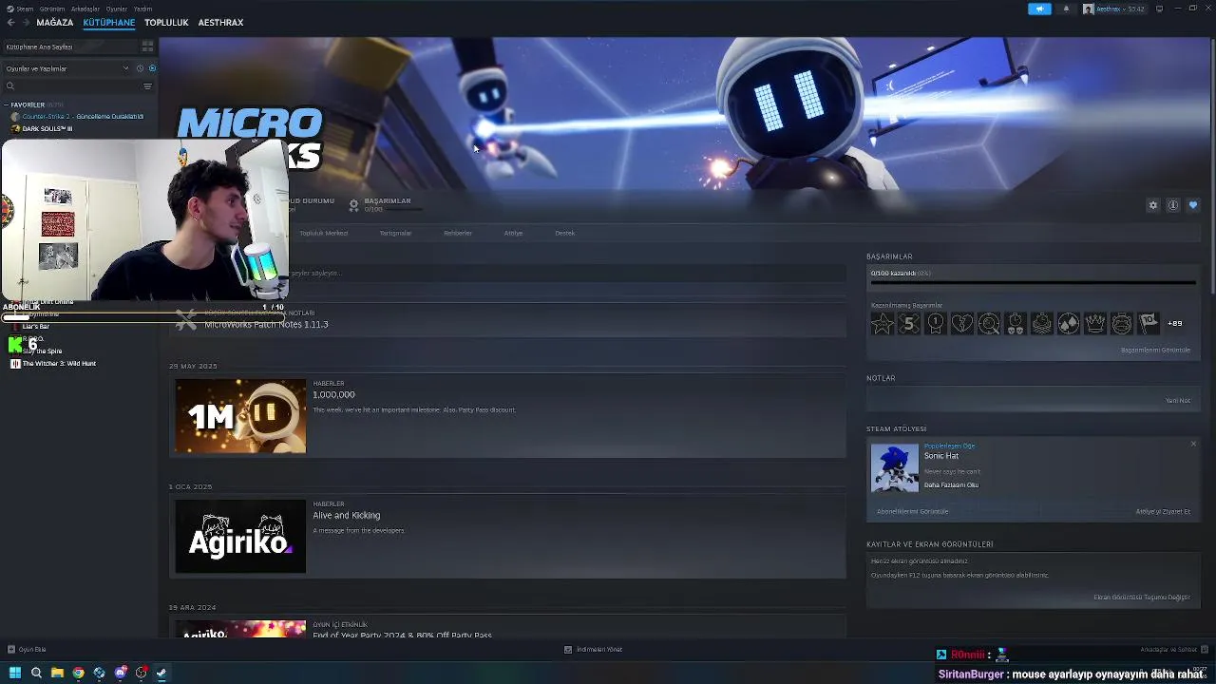Open the Rehberler tab
This screenshot has height=684, width=1216.
pos(458,233)
